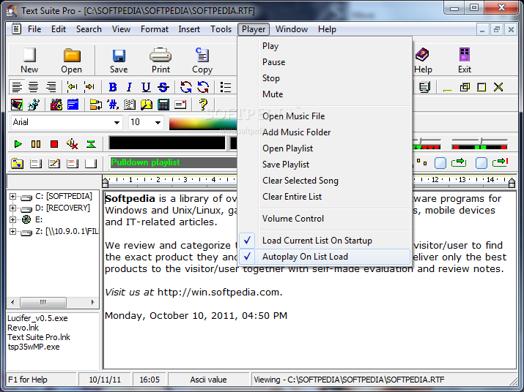Open the Tools menu
Image resolution: width=524 pixels, height=392 pixels.
point(221,29)
